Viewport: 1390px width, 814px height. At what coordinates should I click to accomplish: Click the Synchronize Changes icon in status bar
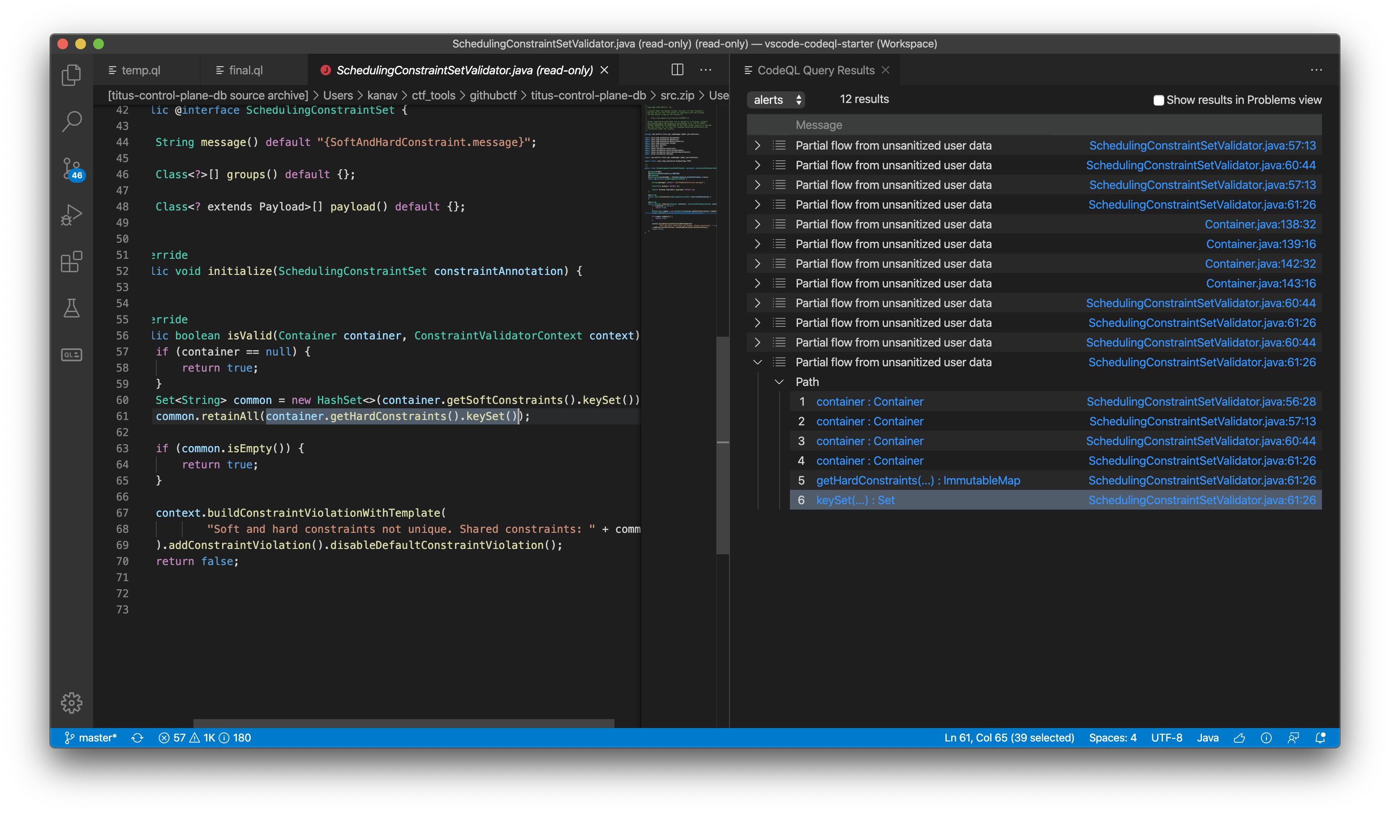137,738
